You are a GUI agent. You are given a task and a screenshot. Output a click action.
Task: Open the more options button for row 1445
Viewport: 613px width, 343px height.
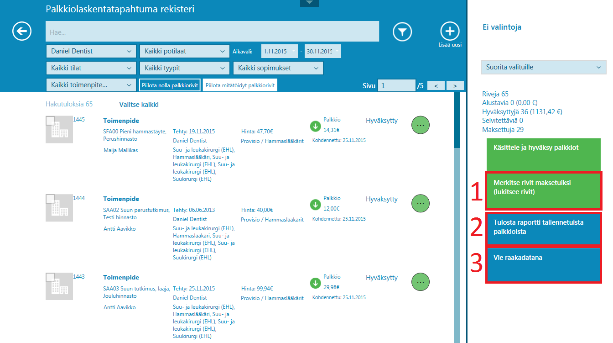421,125
